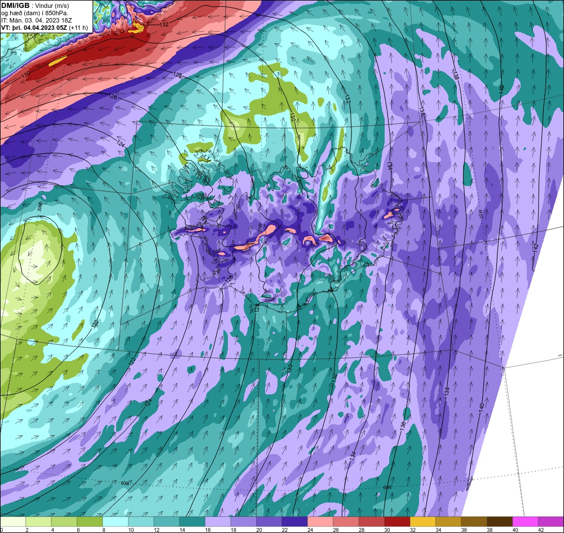
Task: Click the bright magenta 40–42 m/s swatch
Action: pos(526,522)
